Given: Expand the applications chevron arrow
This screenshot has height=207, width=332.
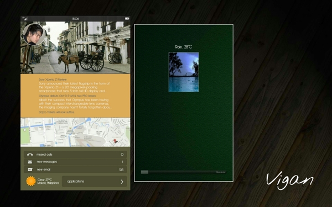Looking at the screenshot, I should point(122,182).
